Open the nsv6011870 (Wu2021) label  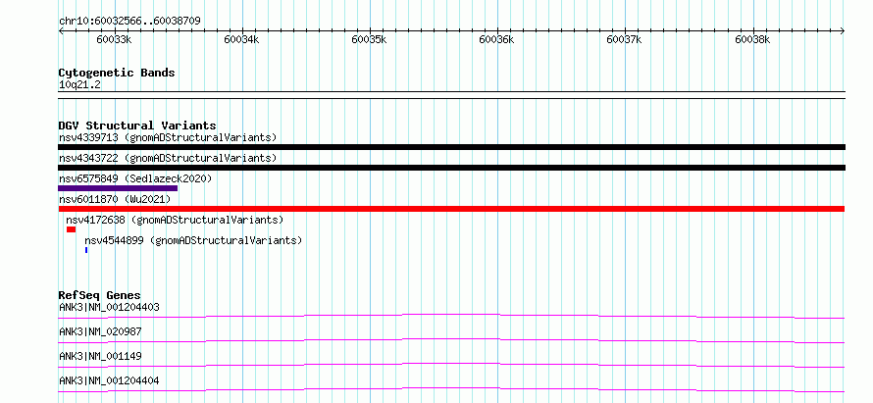point(115,199)
